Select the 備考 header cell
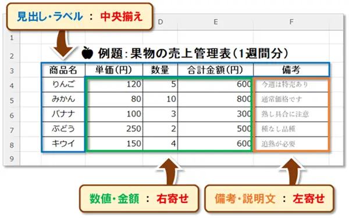Viewport: 349px width, 218px height. pyautogui.click(x=291, y=70)
